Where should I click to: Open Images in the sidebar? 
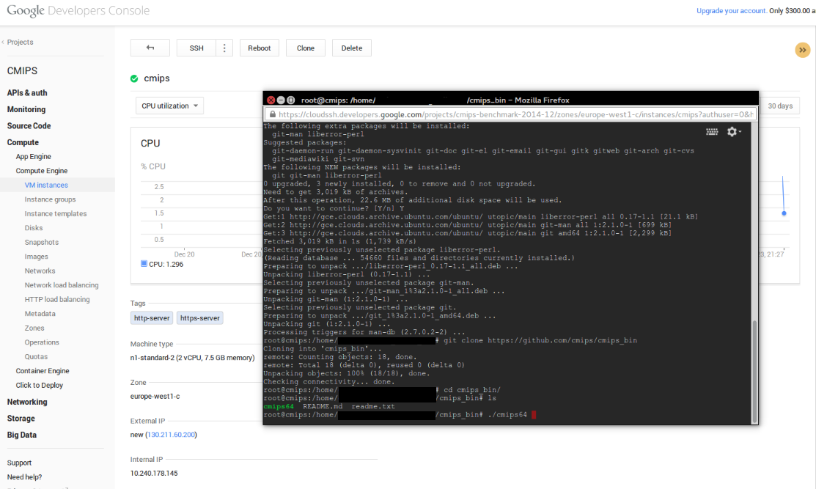point(37,257)
